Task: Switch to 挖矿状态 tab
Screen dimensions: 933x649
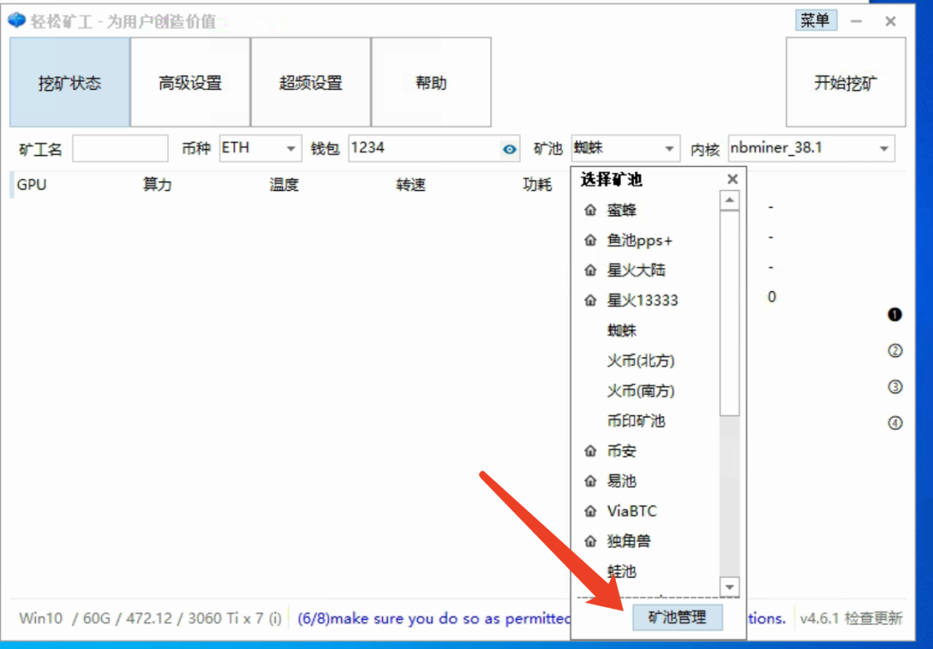Action: [70, 82]
